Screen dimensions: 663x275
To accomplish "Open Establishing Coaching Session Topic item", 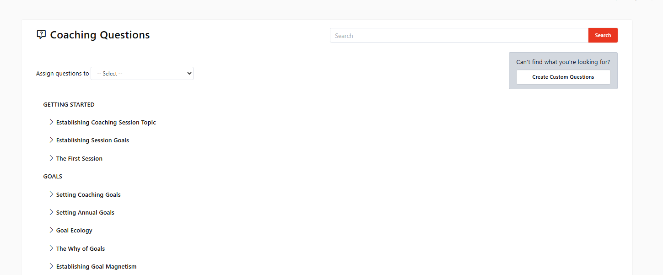I will coord(106,122).
